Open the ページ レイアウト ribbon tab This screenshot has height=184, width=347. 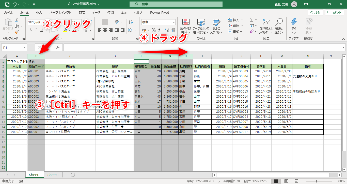pos(60,12)
